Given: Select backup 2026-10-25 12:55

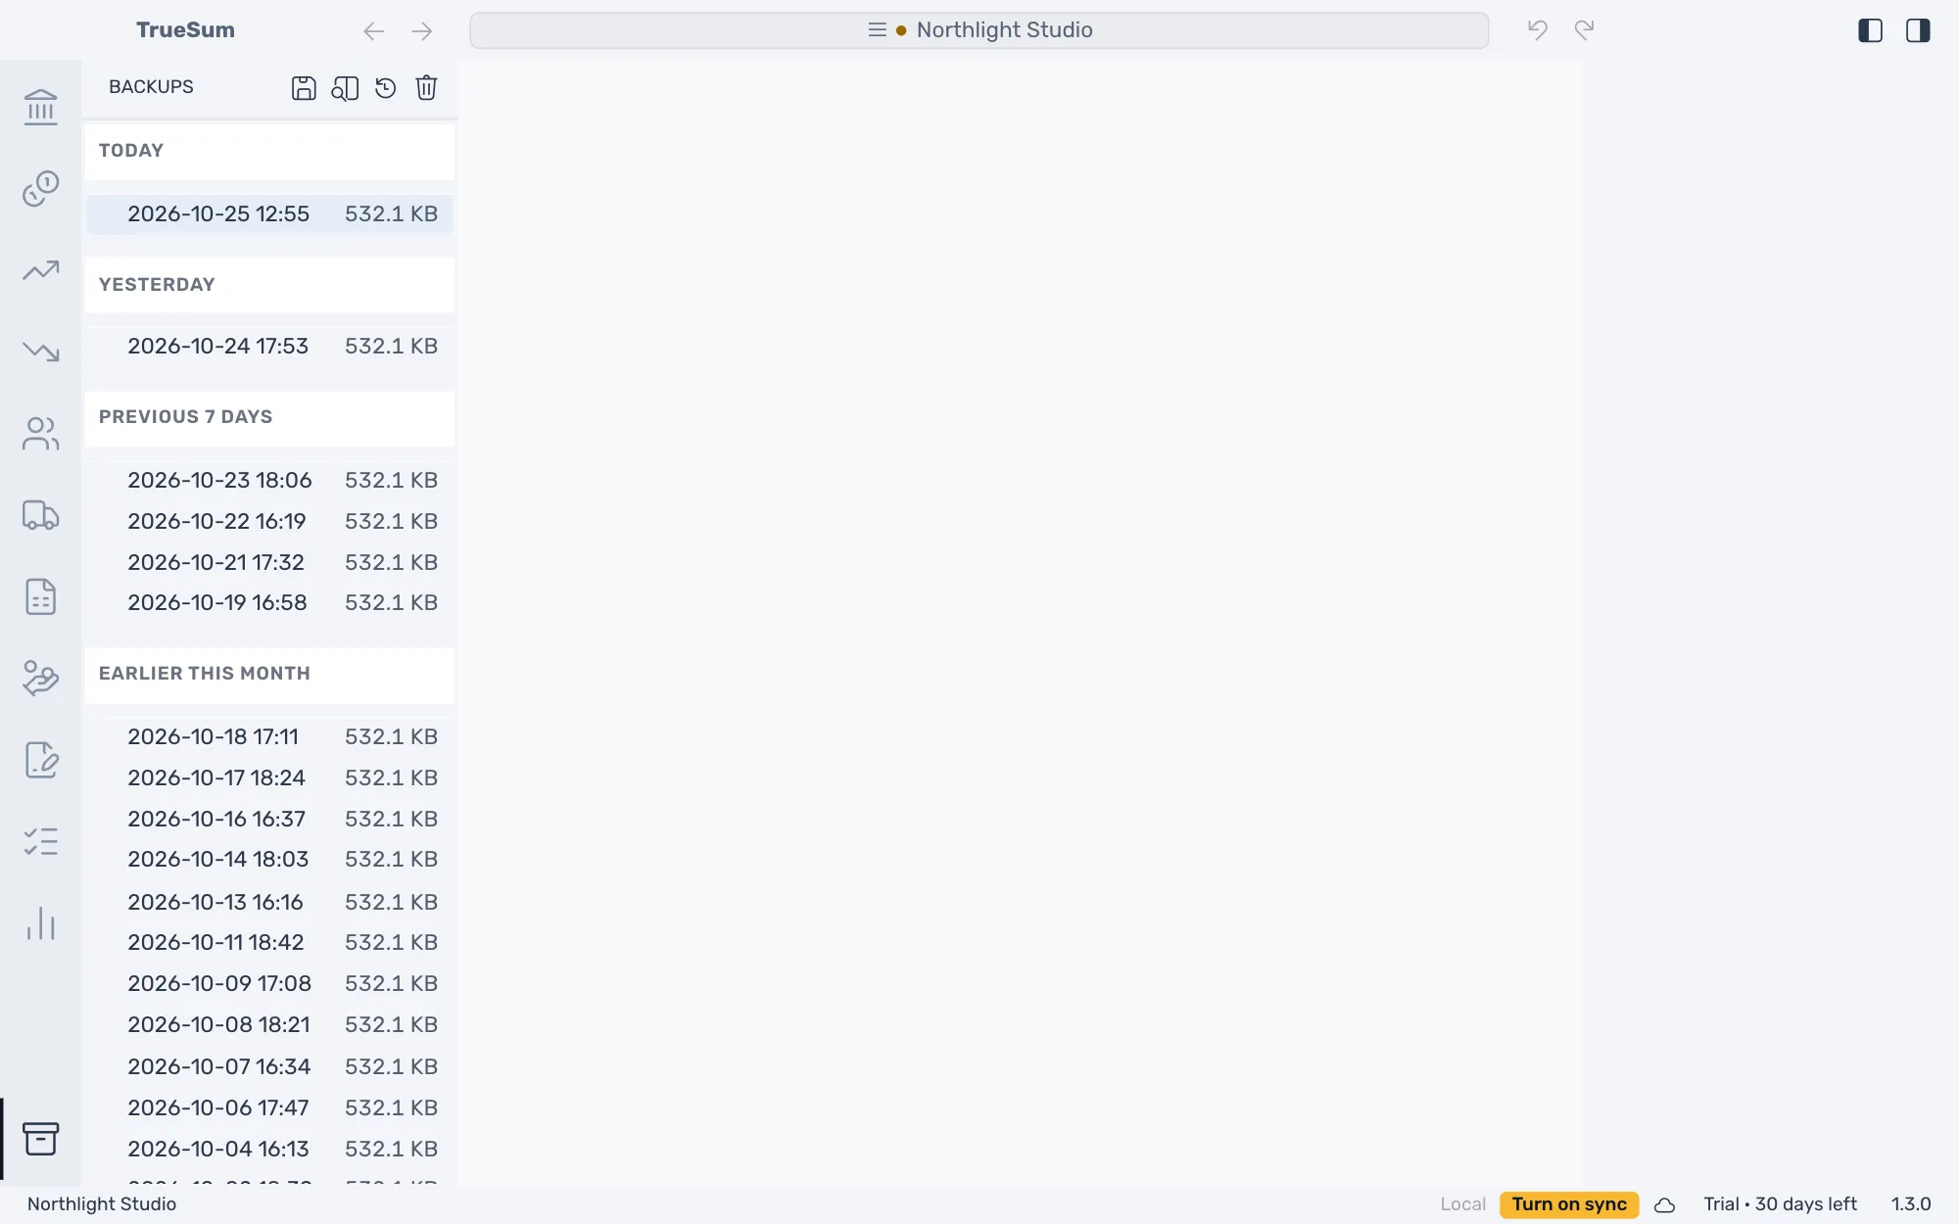Looking at the screenshot, I should pyautogui.click(x=269, y=214).
